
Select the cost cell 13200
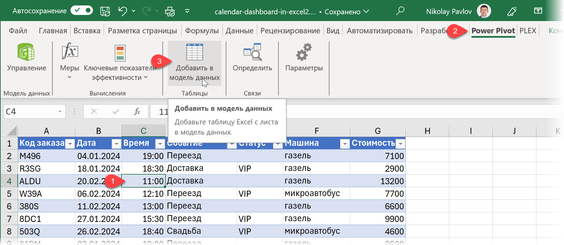[x=378, y=181]
